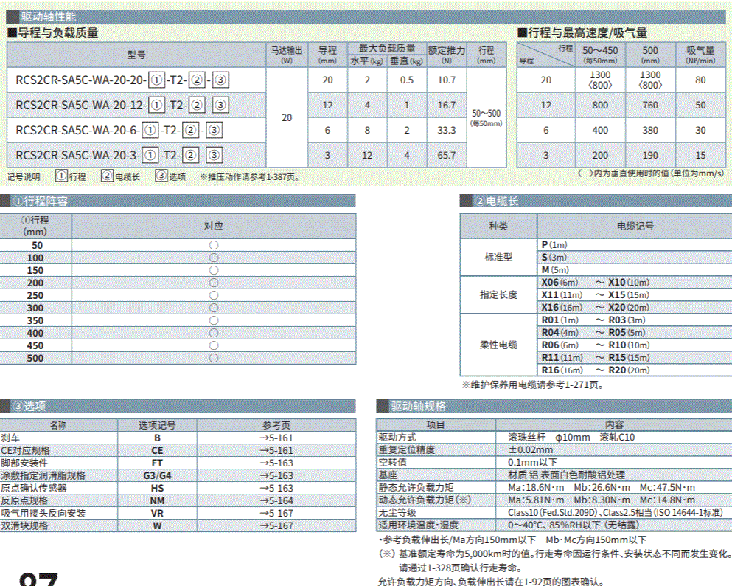Image resolution: width=732 pixels, height=586 pixels.
Task: Click option code VR
Action: [157, 513]
